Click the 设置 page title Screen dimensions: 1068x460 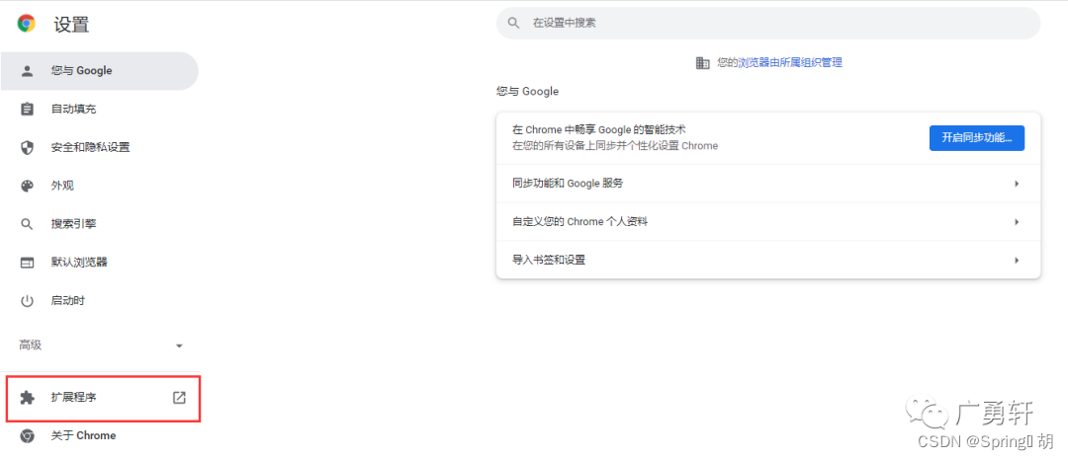[71, 25]
